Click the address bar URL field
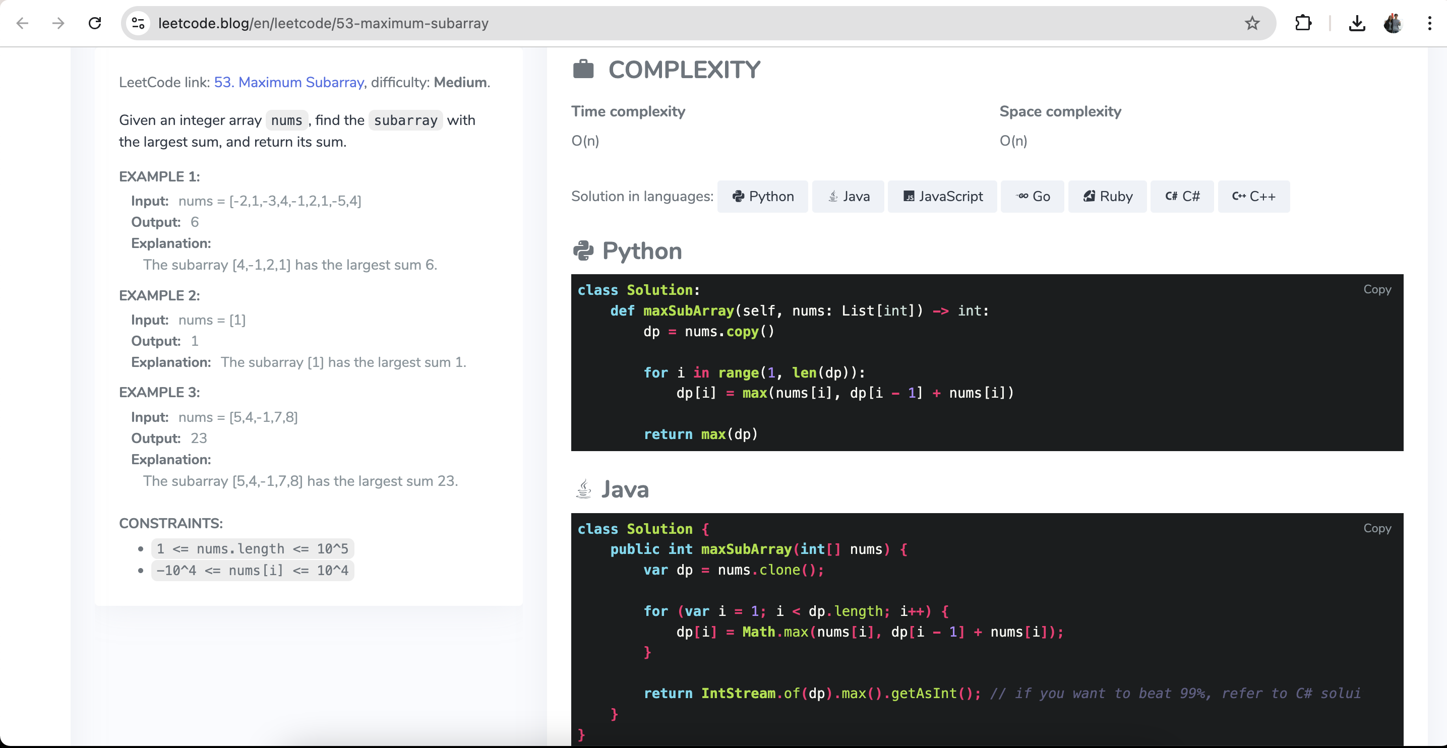 [674, 23]
